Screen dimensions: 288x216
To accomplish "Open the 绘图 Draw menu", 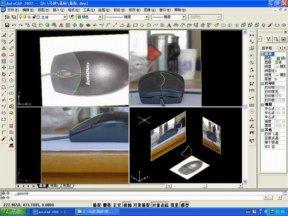I will 104,10.
